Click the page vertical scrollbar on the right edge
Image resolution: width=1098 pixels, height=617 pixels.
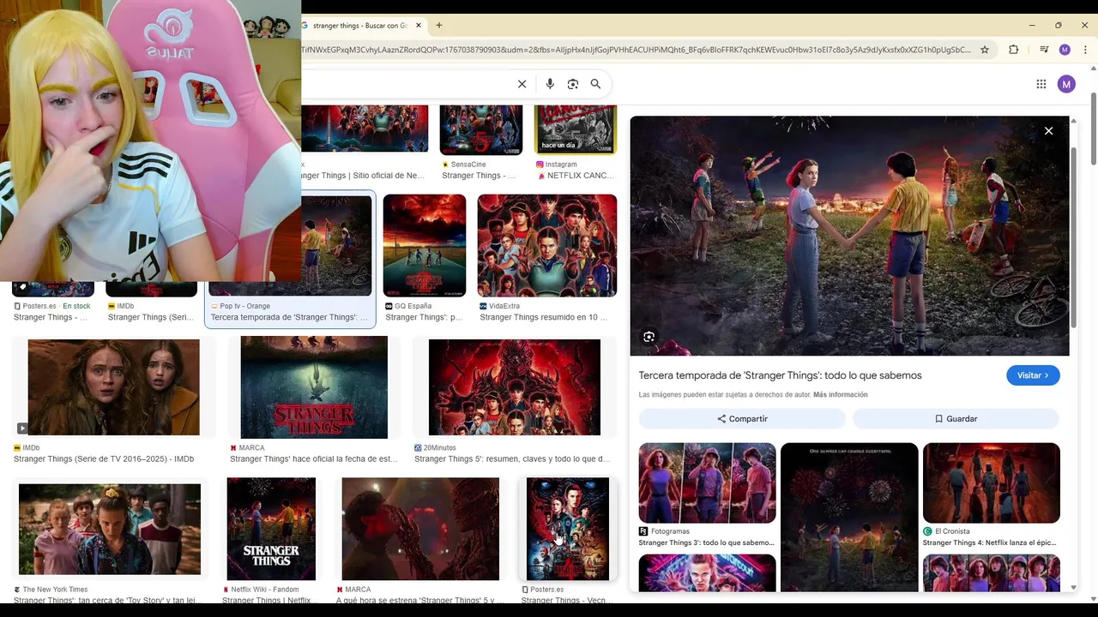1094,129
